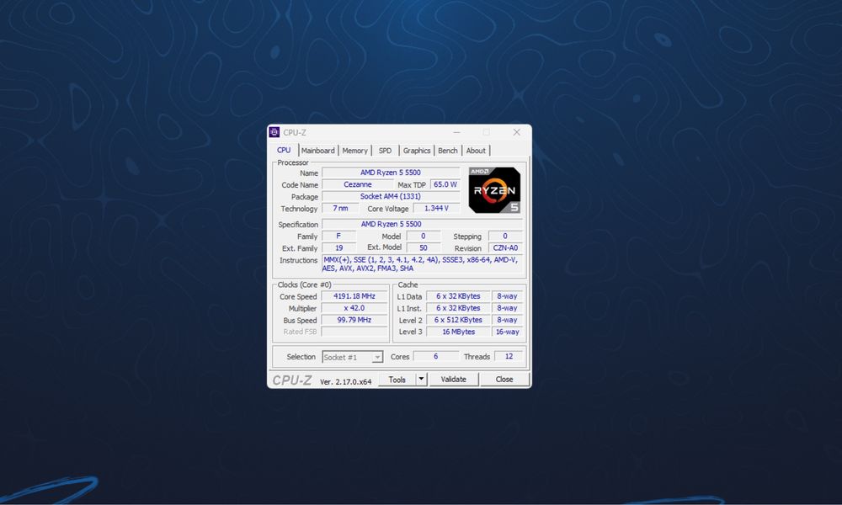Click the Code Name value Cezanne
This screenshot has width=842, height=505.
pyautogui.click(x=358, y=184)
